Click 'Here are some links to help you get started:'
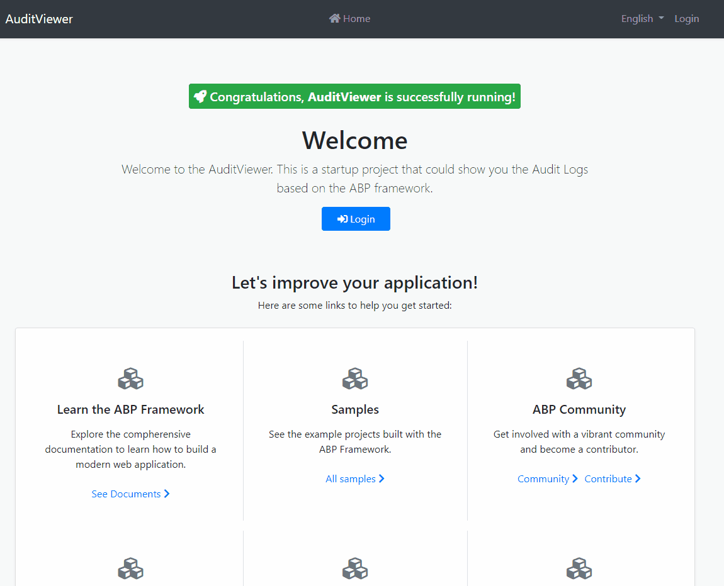 354,305
